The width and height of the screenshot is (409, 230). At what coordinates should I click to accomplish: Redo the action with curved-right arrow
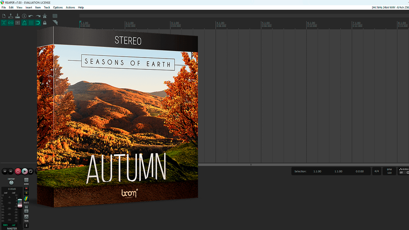point(38,16)
